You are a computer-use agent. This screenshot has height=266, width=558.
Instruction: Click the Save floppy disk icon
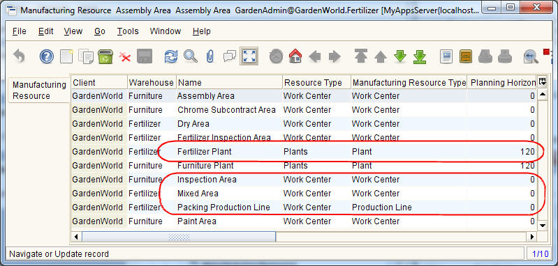pos(144,56)
